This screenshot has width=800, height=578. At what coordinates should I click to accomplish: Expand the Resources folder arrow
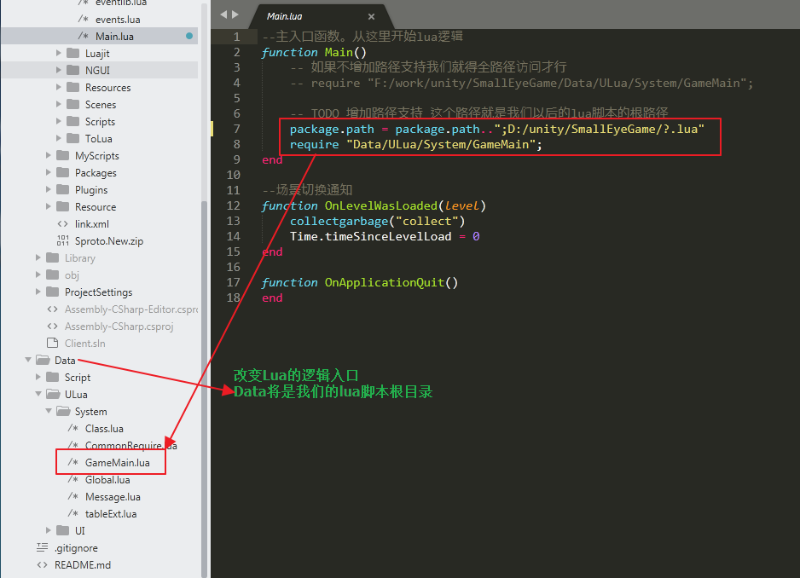(58, 87)
